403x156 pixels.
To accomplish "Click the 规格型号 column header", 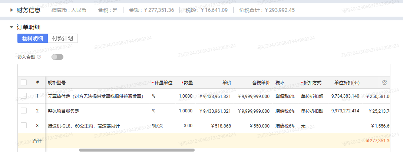I will pos(57,82).
